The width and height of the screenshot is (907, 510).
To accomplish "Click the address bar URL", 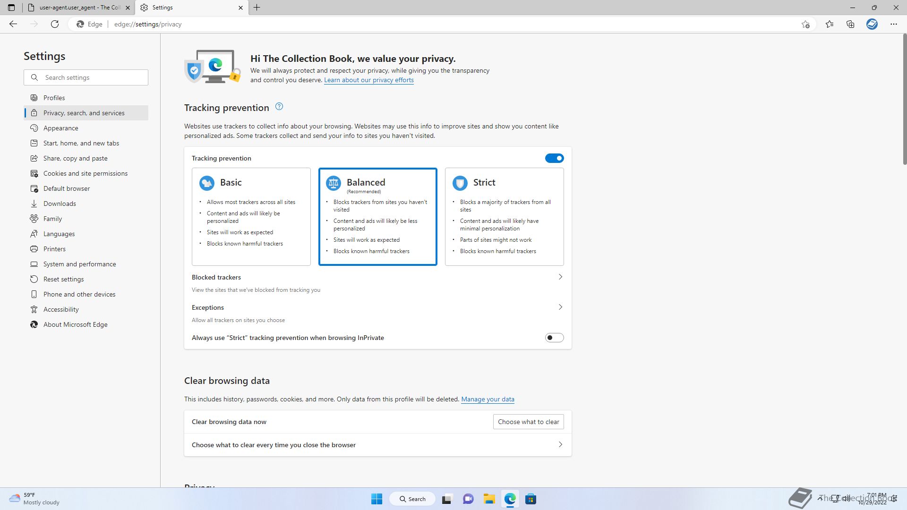I will pos(148,24).
